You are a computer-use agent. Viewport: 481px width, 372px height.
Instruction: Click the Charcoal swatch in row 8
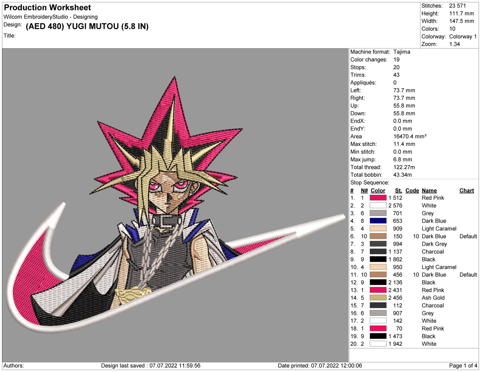[x=378, y=251]
